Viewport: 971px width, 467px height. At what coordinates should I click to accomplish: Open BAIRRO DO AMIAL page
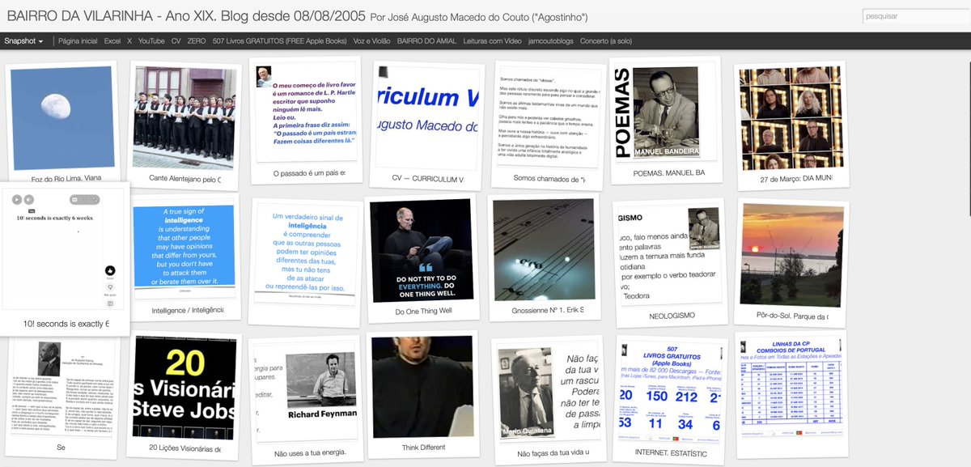tap(427, 40)
